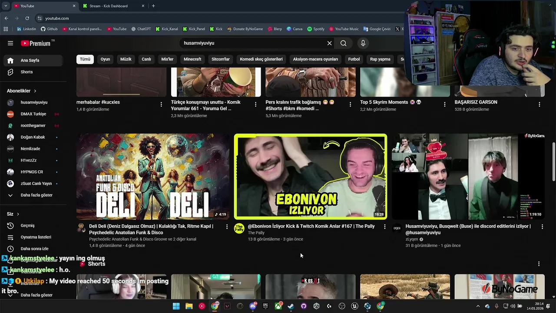Open the Shorts shelf options menu

point(539,264)
